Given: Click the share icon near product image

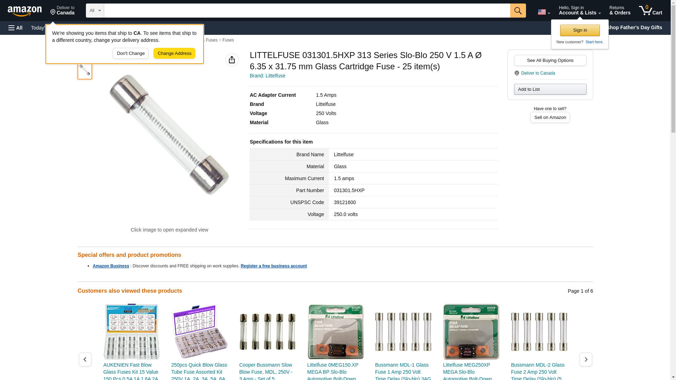Looking at the screenshot, I should (x=232, y=60).
